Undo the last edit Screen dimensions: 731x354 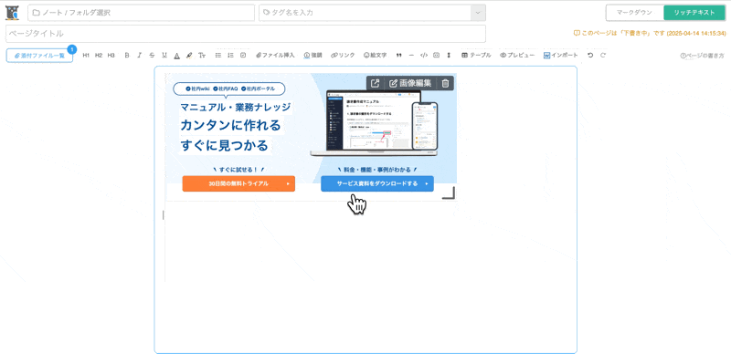(590, 55)
